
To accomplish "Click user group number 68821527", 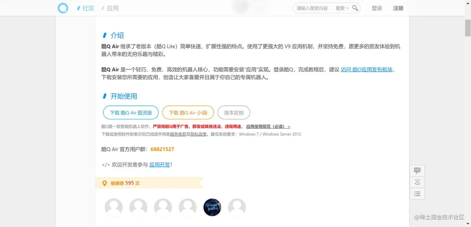I will pos(162,149).
